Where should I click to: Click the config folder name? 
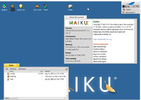point(12,74)
